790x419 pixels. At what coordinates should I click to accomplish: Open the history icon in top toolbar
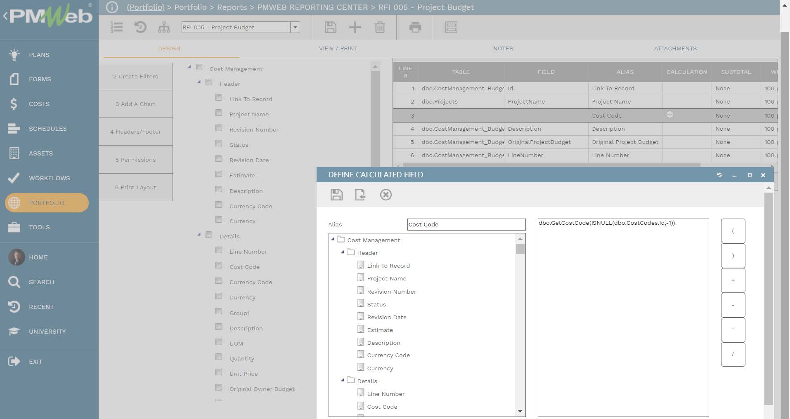(140, 27)
